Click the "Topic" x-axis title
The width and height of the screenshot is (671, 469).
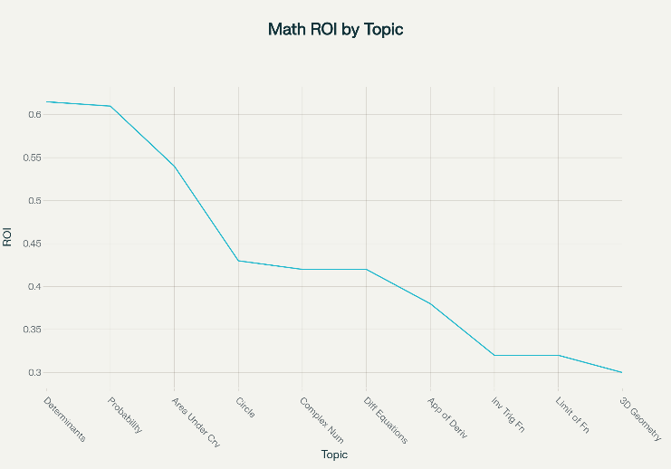coord(334,455)
